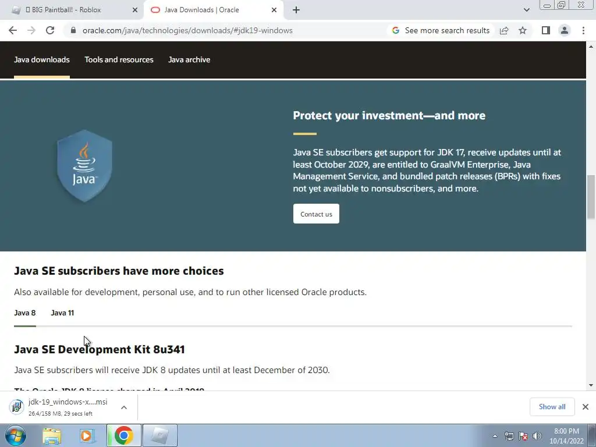Screen dimensions: 596x447
Task: View site security lock info
Action: coord(73,30)
